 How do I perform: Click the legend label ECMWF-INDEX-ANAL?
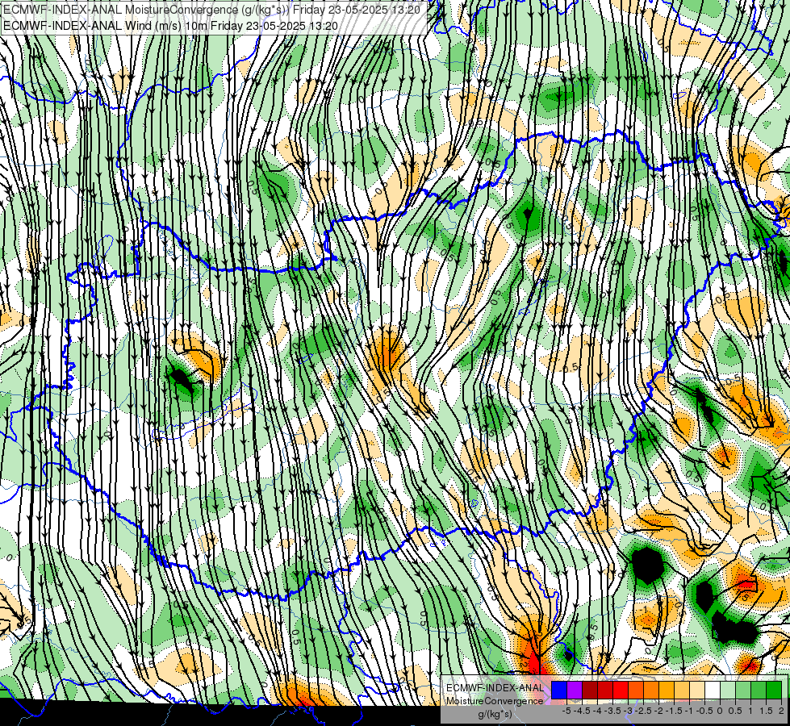[495, 688]
